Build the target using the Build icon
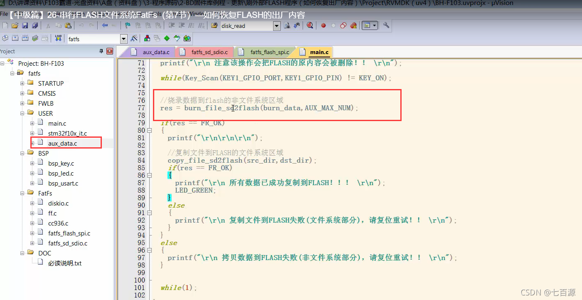Image resolution: width=582 pixels, height=300 pixels. point(15,38)
